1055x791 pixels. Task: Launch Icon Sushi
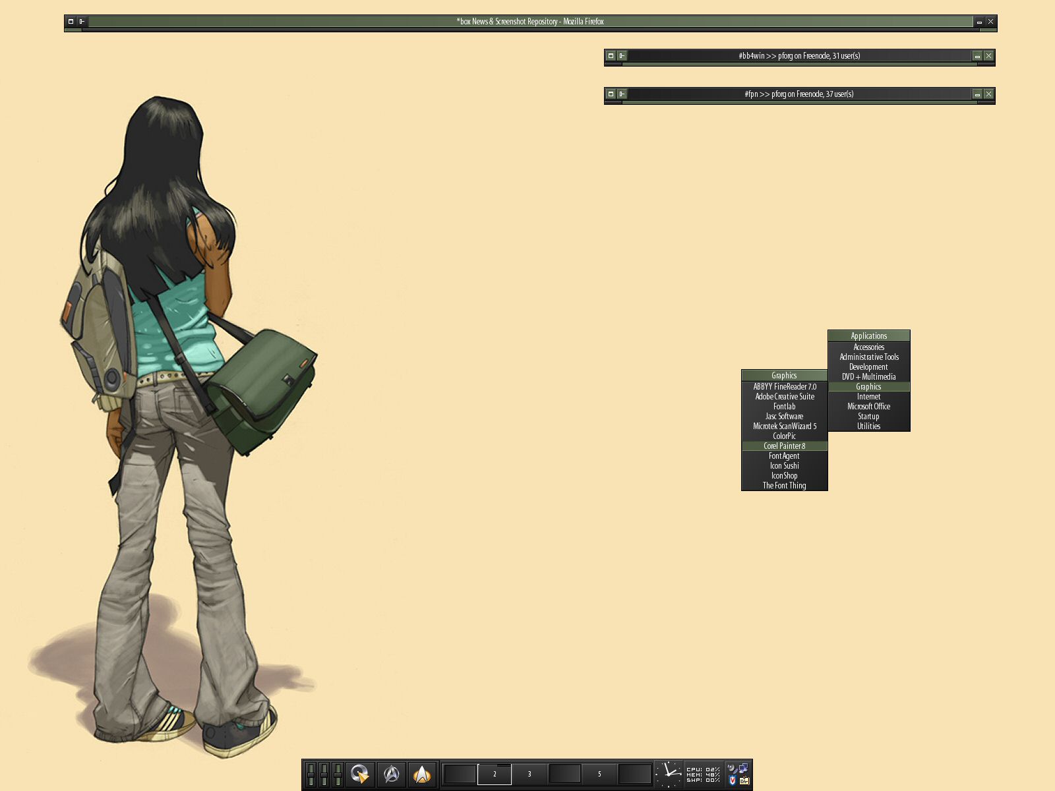[785, 466]
